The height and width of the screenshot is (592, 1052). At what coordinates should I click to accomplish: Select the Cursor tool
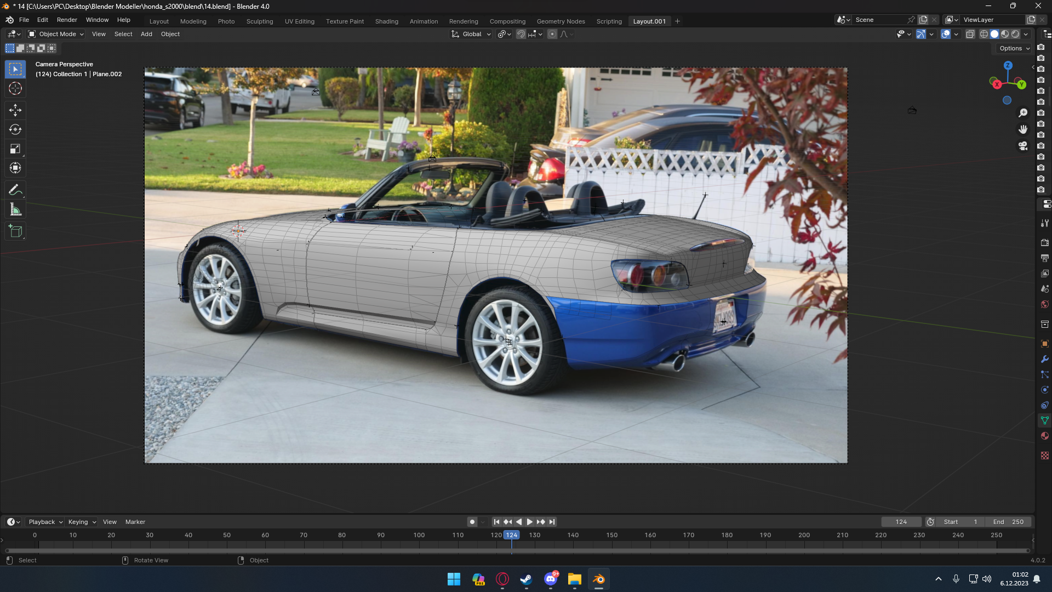(x=15, y=89)
